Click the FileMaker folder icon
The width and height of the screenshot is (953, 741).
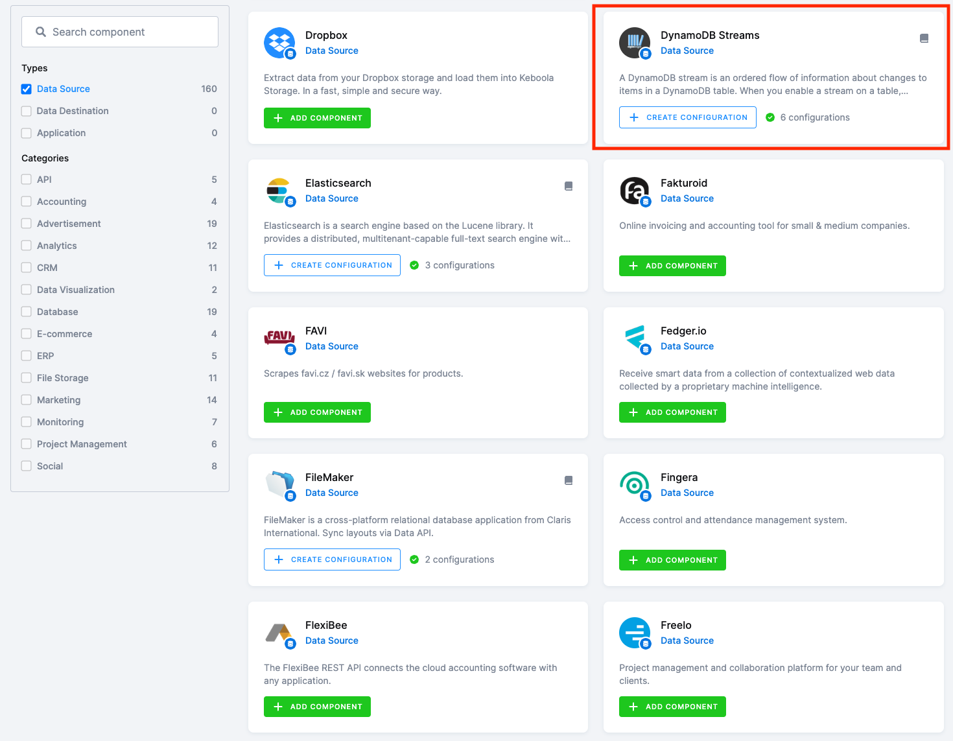(x=279, y=485)
